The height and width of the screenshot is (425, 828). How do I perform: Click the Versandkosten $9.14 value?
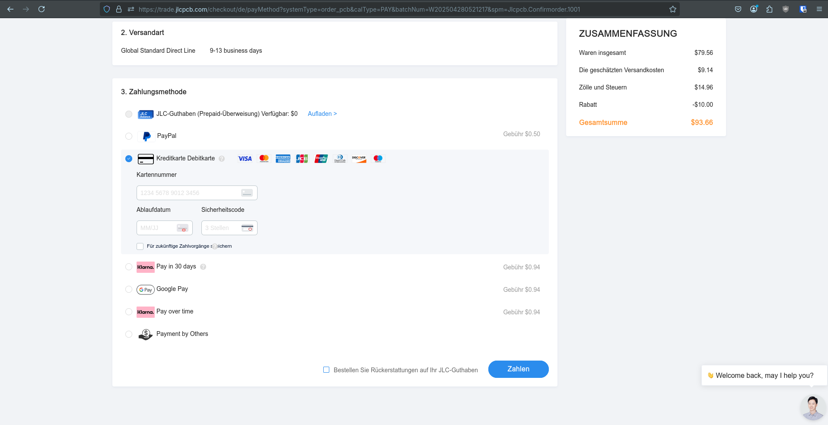click(705, 70)
